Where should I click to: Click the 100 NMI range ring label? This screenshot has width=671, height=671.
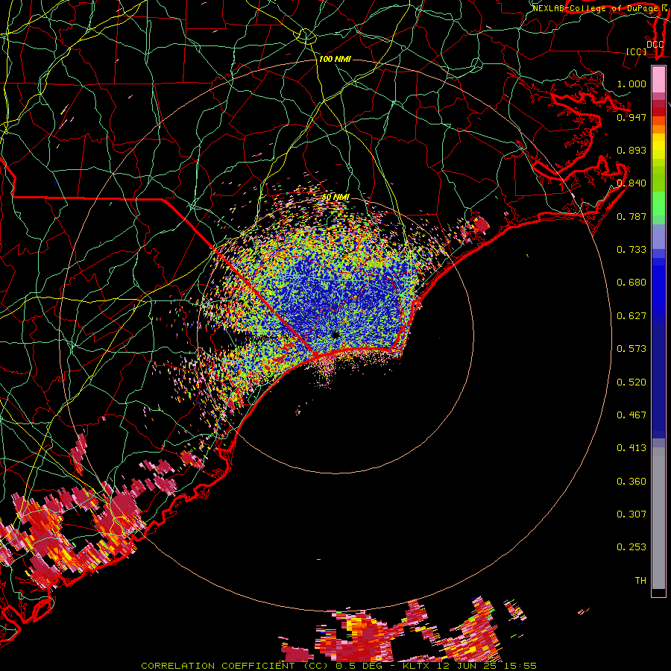(x=335, y=59)
